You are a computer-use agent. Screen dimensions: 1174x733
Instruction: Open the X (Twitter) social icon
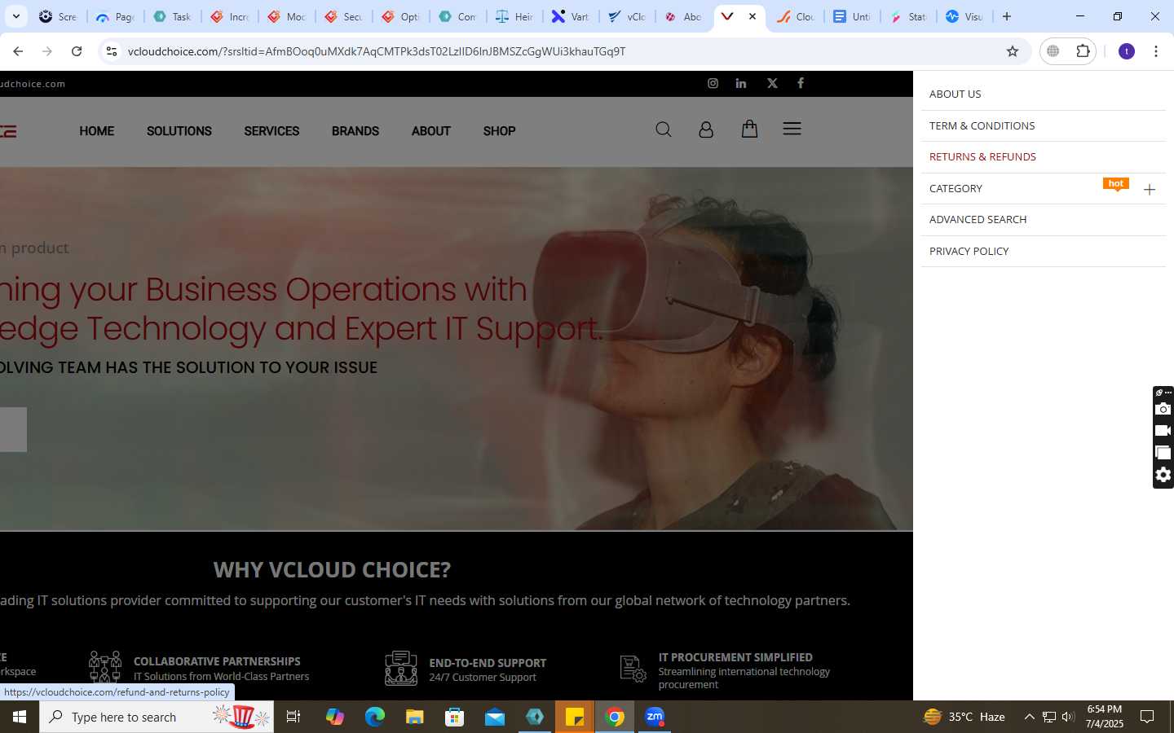click(x=772, y=83)
